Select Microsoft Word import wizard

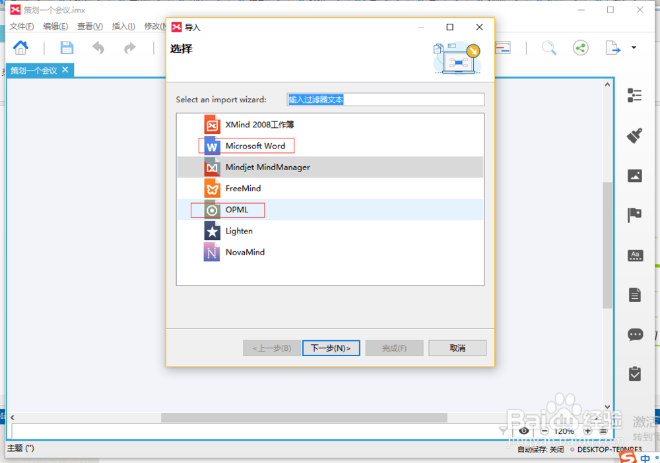tap(330, 146)
